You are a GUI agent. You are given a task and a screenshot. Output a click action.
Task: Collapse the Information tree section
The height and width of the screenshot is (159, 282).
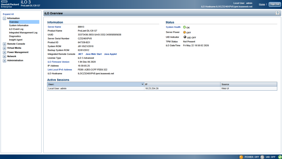[4, 18]
